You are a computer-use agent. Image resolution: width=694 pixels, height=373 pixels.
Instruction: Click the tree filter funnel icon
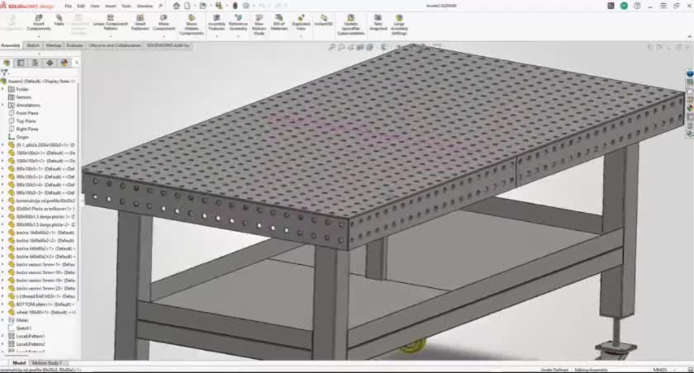4,73
